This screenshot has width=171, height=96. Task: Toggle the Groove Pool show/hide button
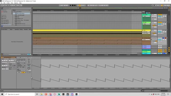point(2,54)
